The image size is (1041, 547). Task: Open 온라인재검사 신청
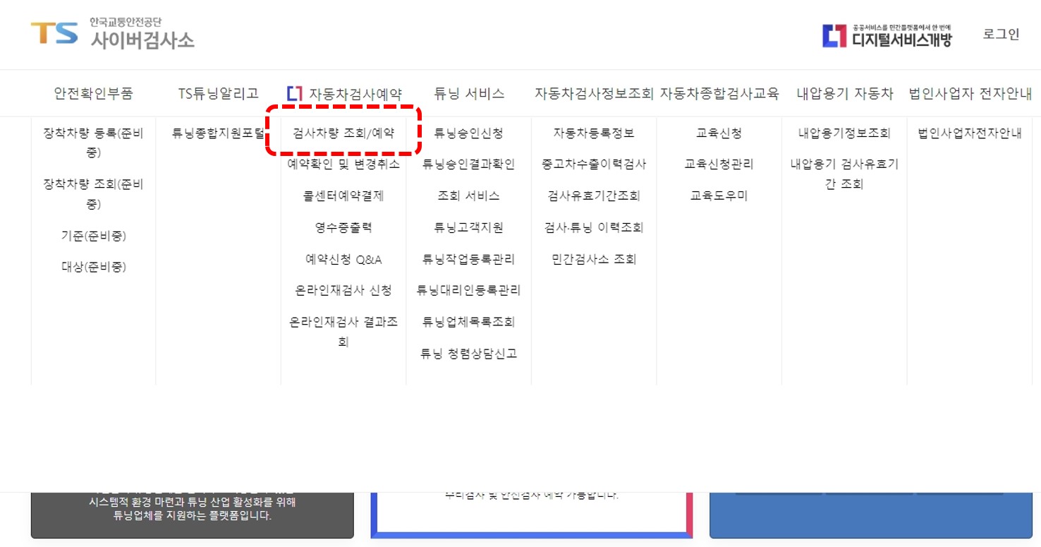(x=343, y=290)
